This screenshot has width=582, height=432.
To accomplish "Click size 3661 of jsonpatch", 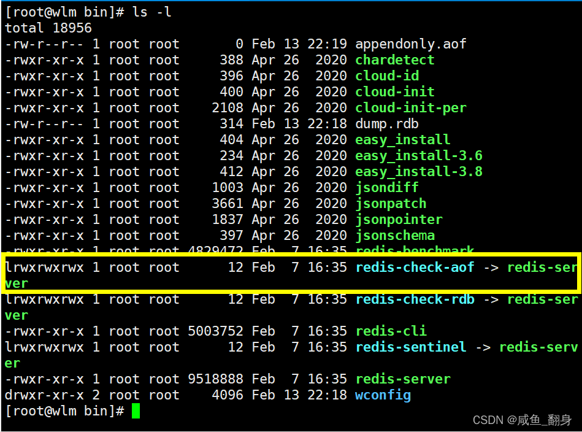I will (x=227, y=204).
